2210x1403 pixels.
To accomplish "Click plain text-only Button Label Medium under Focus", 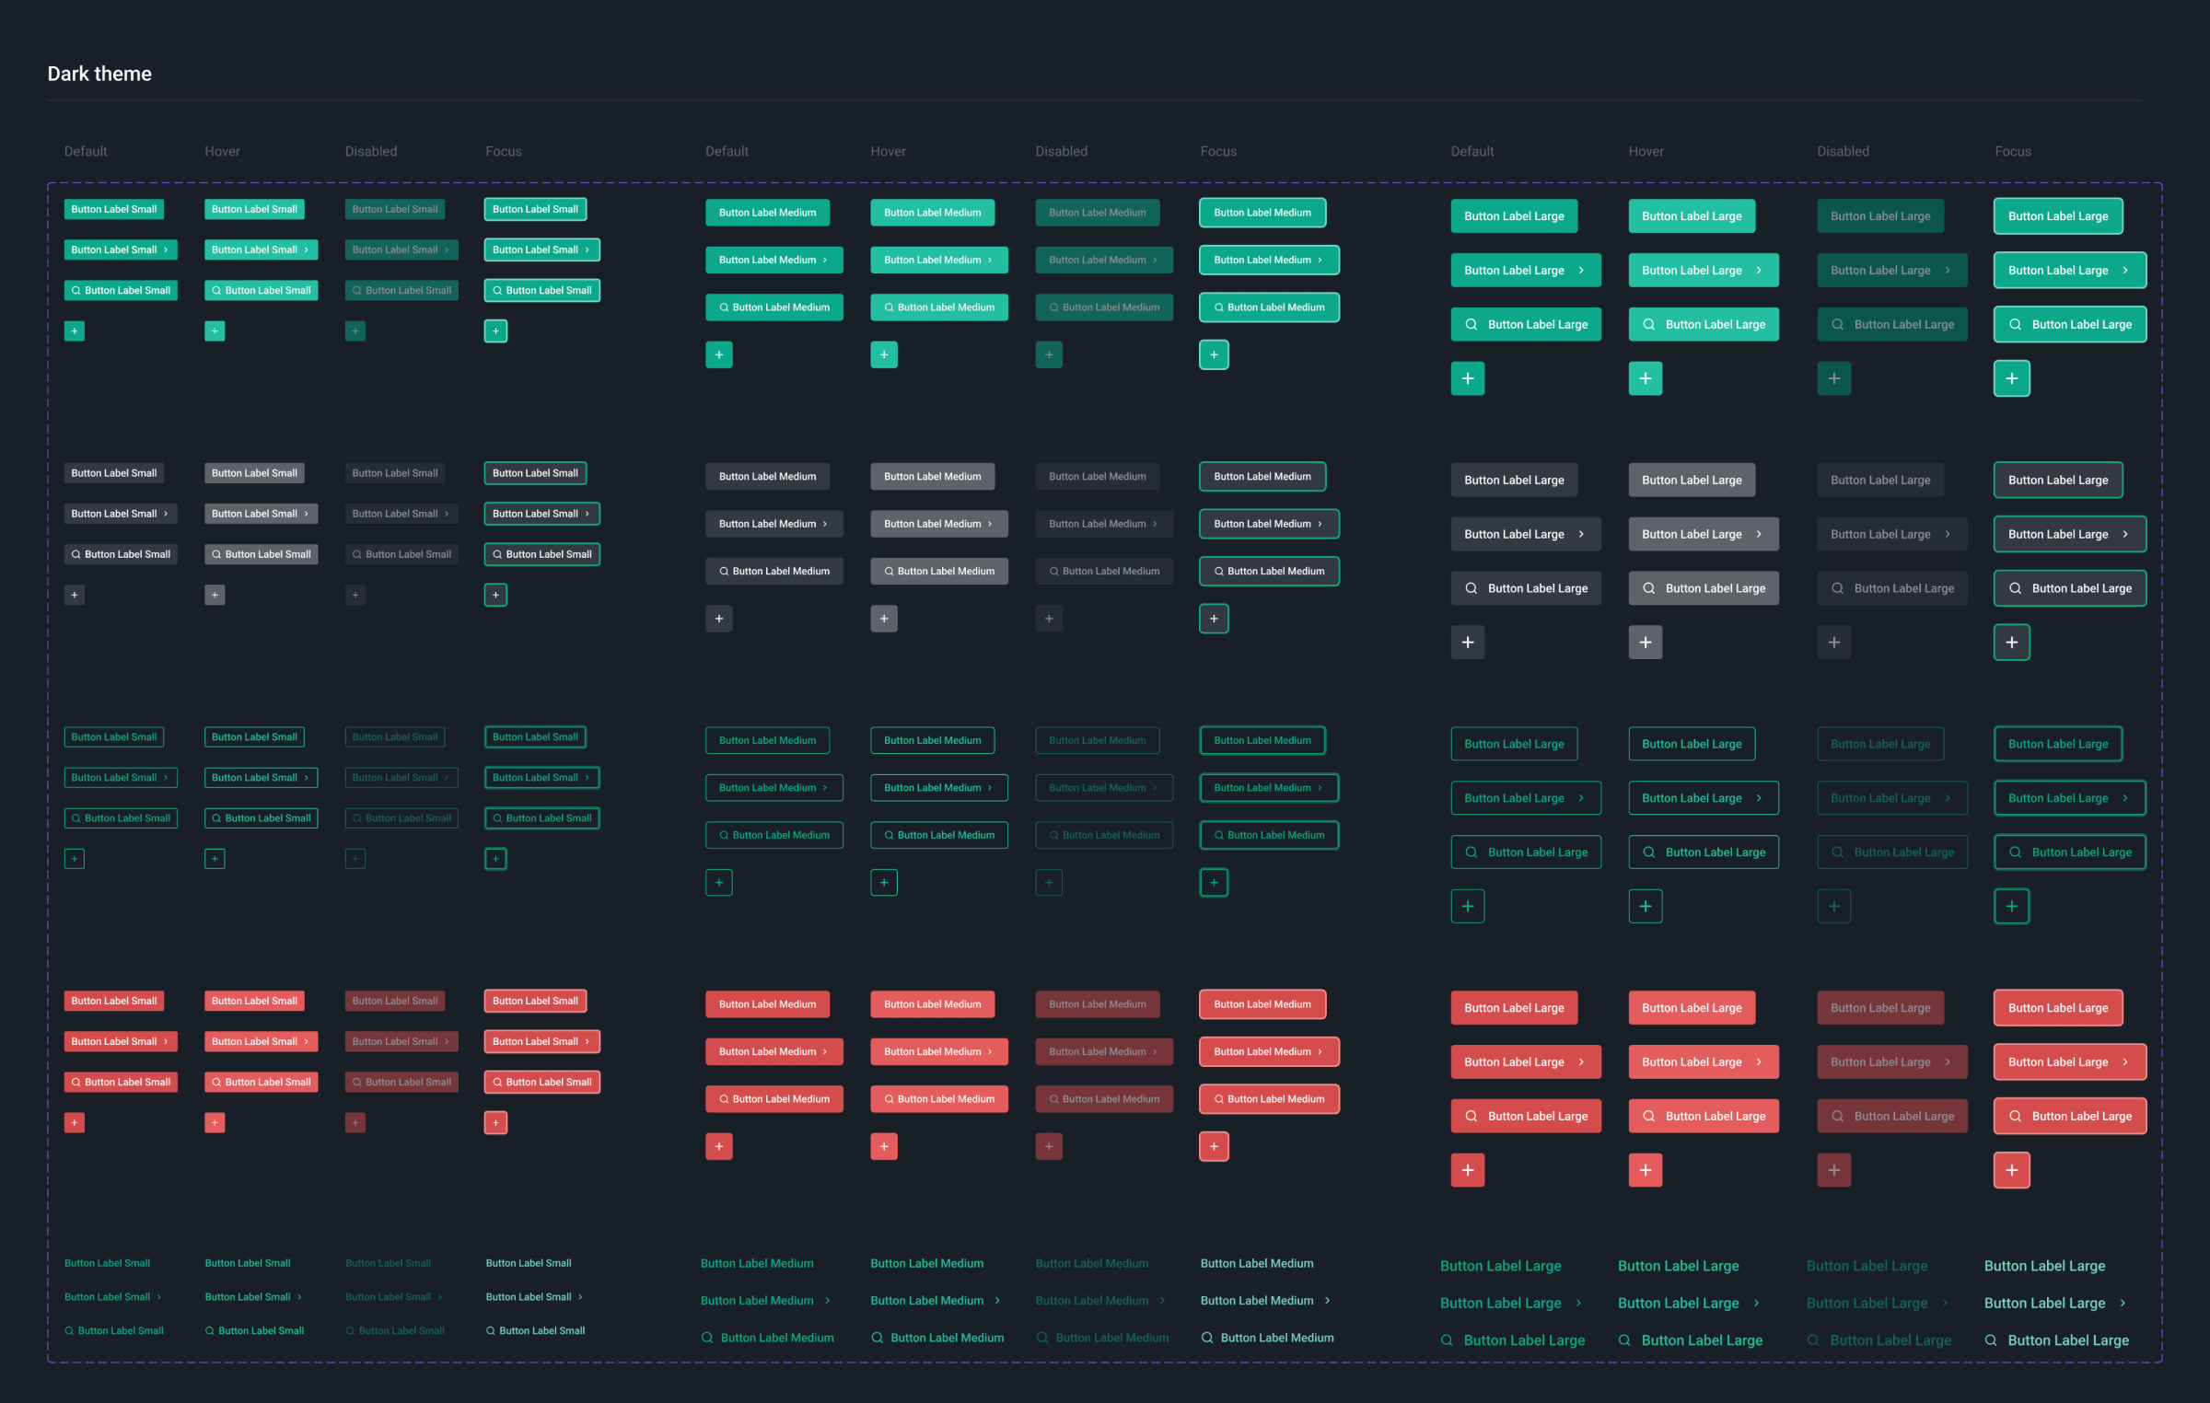I will (x=1256, y=1264).
